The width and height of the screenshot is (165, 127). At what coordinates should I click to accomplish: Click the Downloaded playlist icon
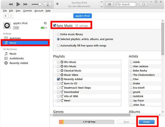62,92
